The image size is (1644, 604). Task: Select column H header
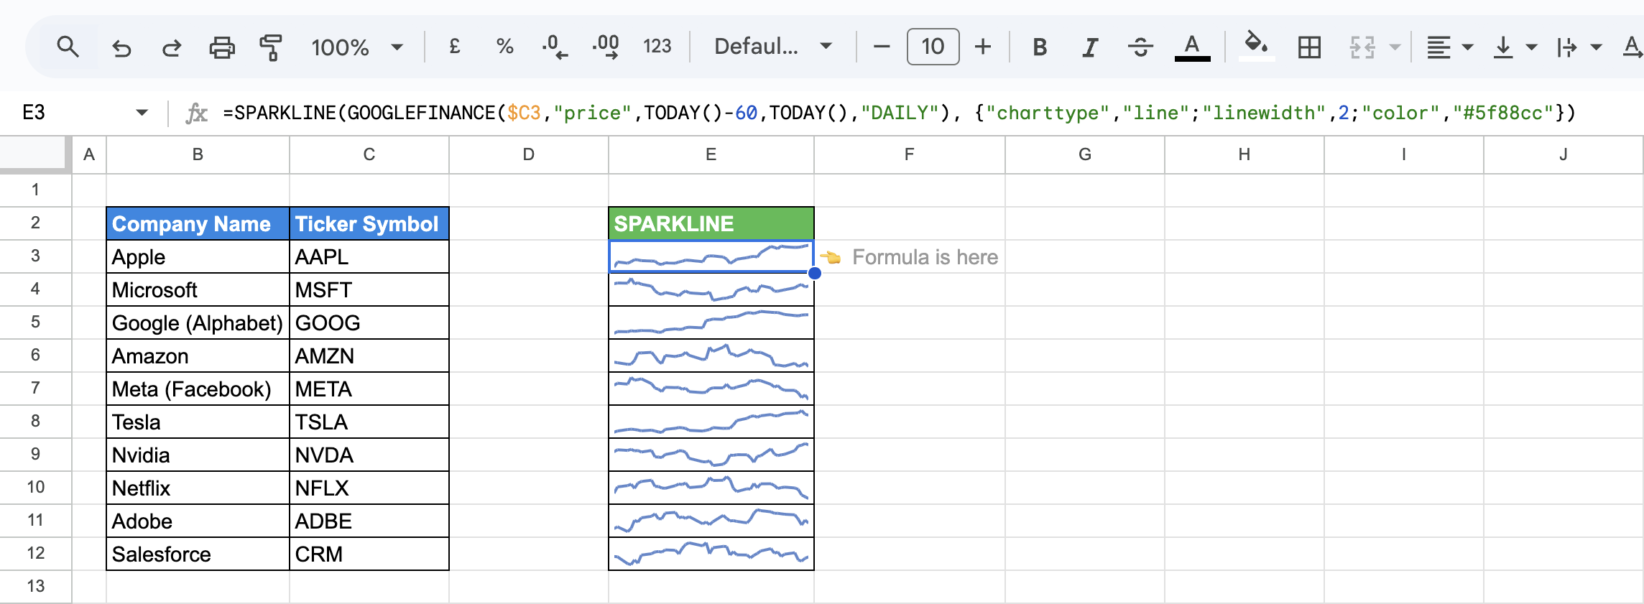click(1244, 154)
